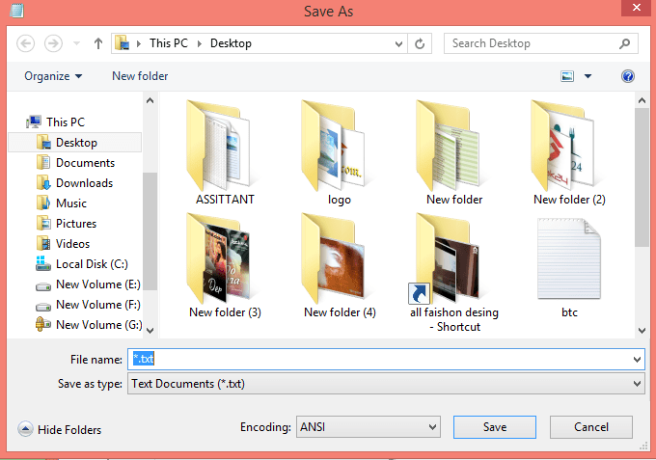The image size is (656, 460).
Task: Select the New folder (3) thumbnail
Action: pos(225,265)
